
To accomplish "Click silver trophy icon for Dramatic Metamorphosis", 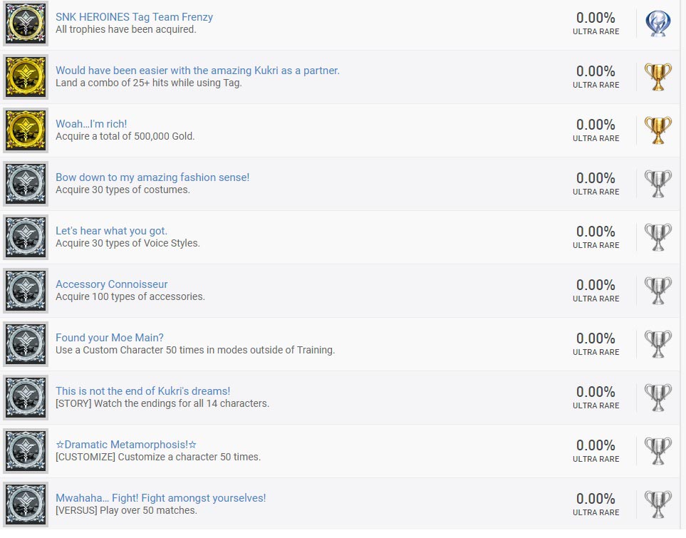I will (658, 451).
